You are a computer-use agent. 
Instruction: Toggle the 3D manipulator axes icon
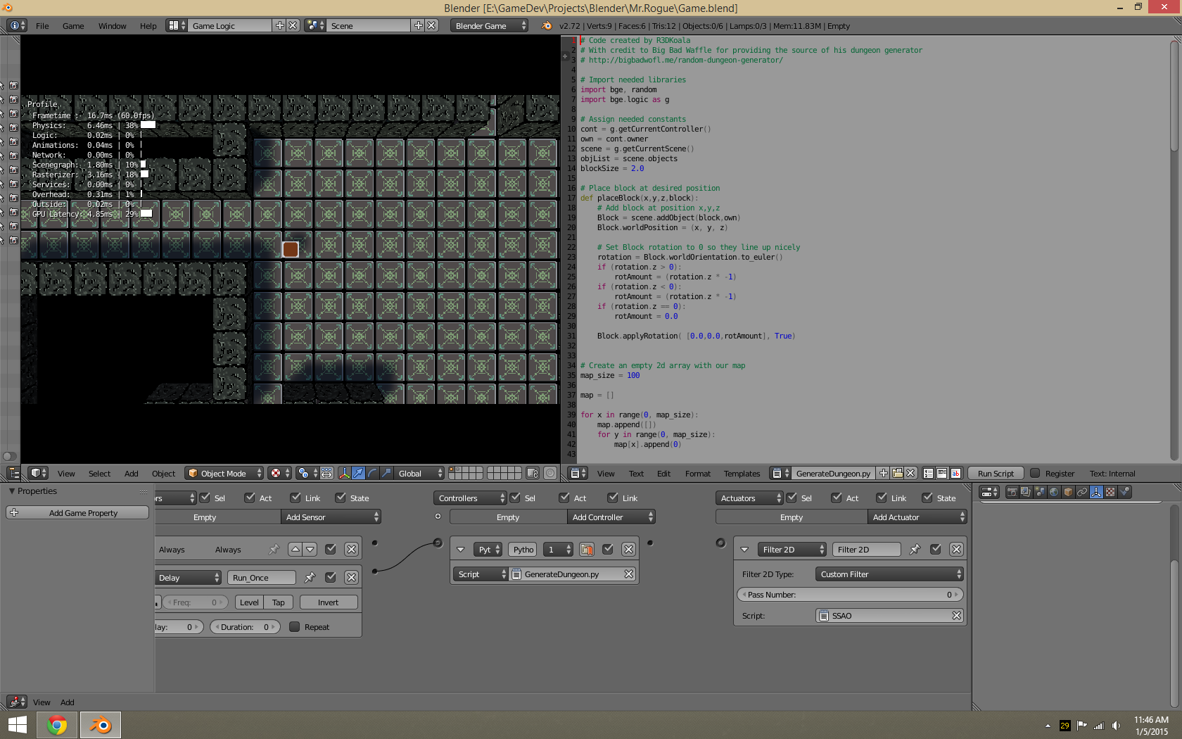(344, 473)
